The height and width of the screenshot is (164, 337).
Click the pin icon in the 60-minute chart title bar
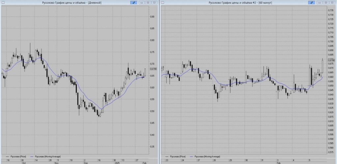point(311,3)
